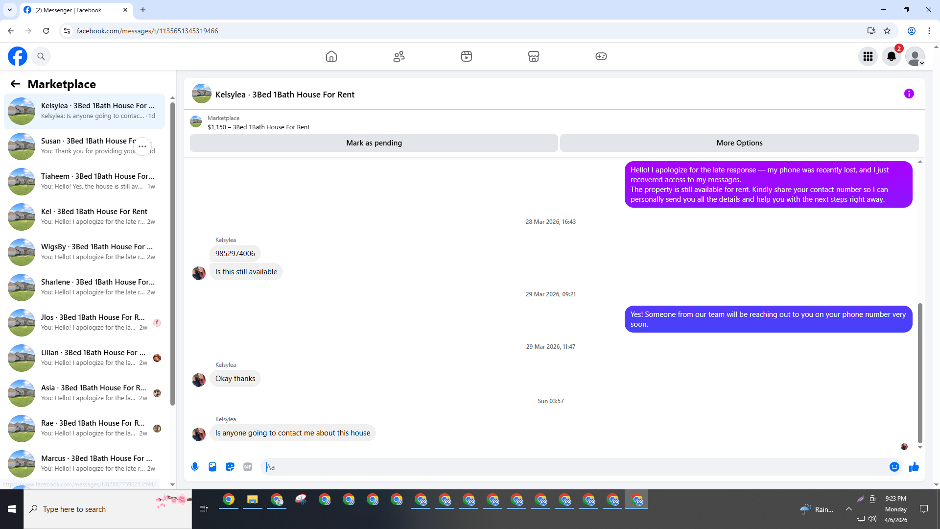Image resolution: width=940 pixels, height=529 pixels.
Task: Open Chrome profile icon
Action: point(912,31)
